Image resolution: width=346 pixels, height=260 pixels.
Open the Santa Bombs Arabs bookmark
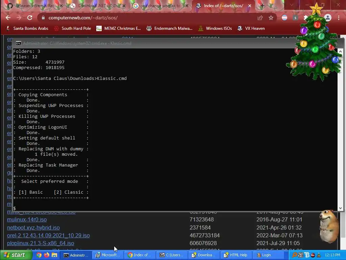(27, 28)
